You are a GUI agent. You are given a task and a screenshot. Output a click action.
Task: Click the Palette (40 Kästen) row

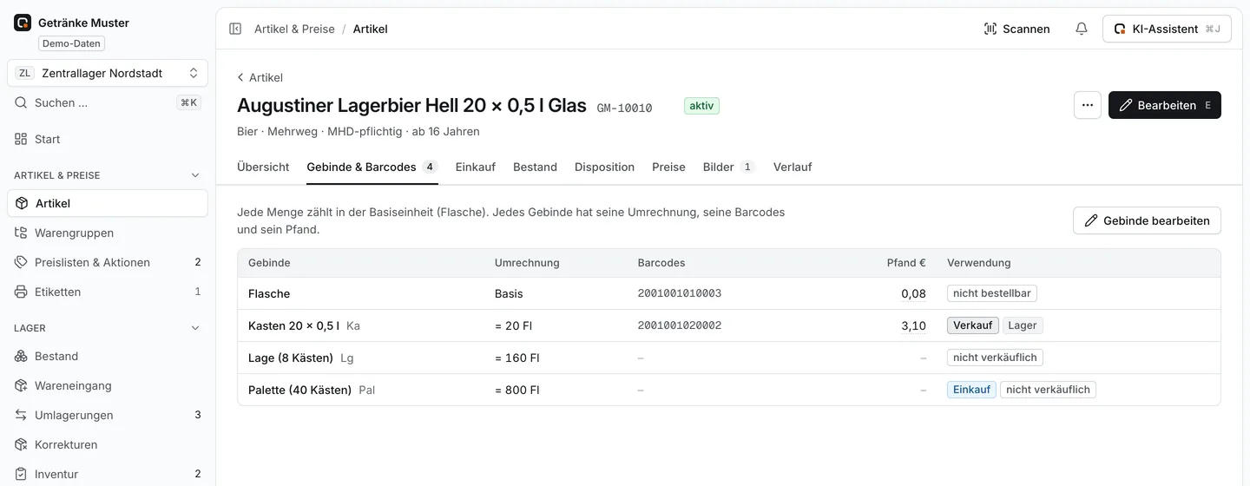pos(729,390)
